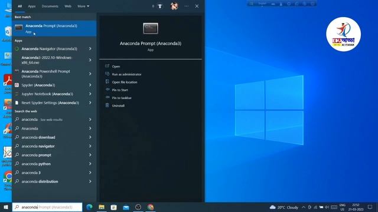Expand Anaconda3-2022.10-Windows installer arrow

coord(90,60)
